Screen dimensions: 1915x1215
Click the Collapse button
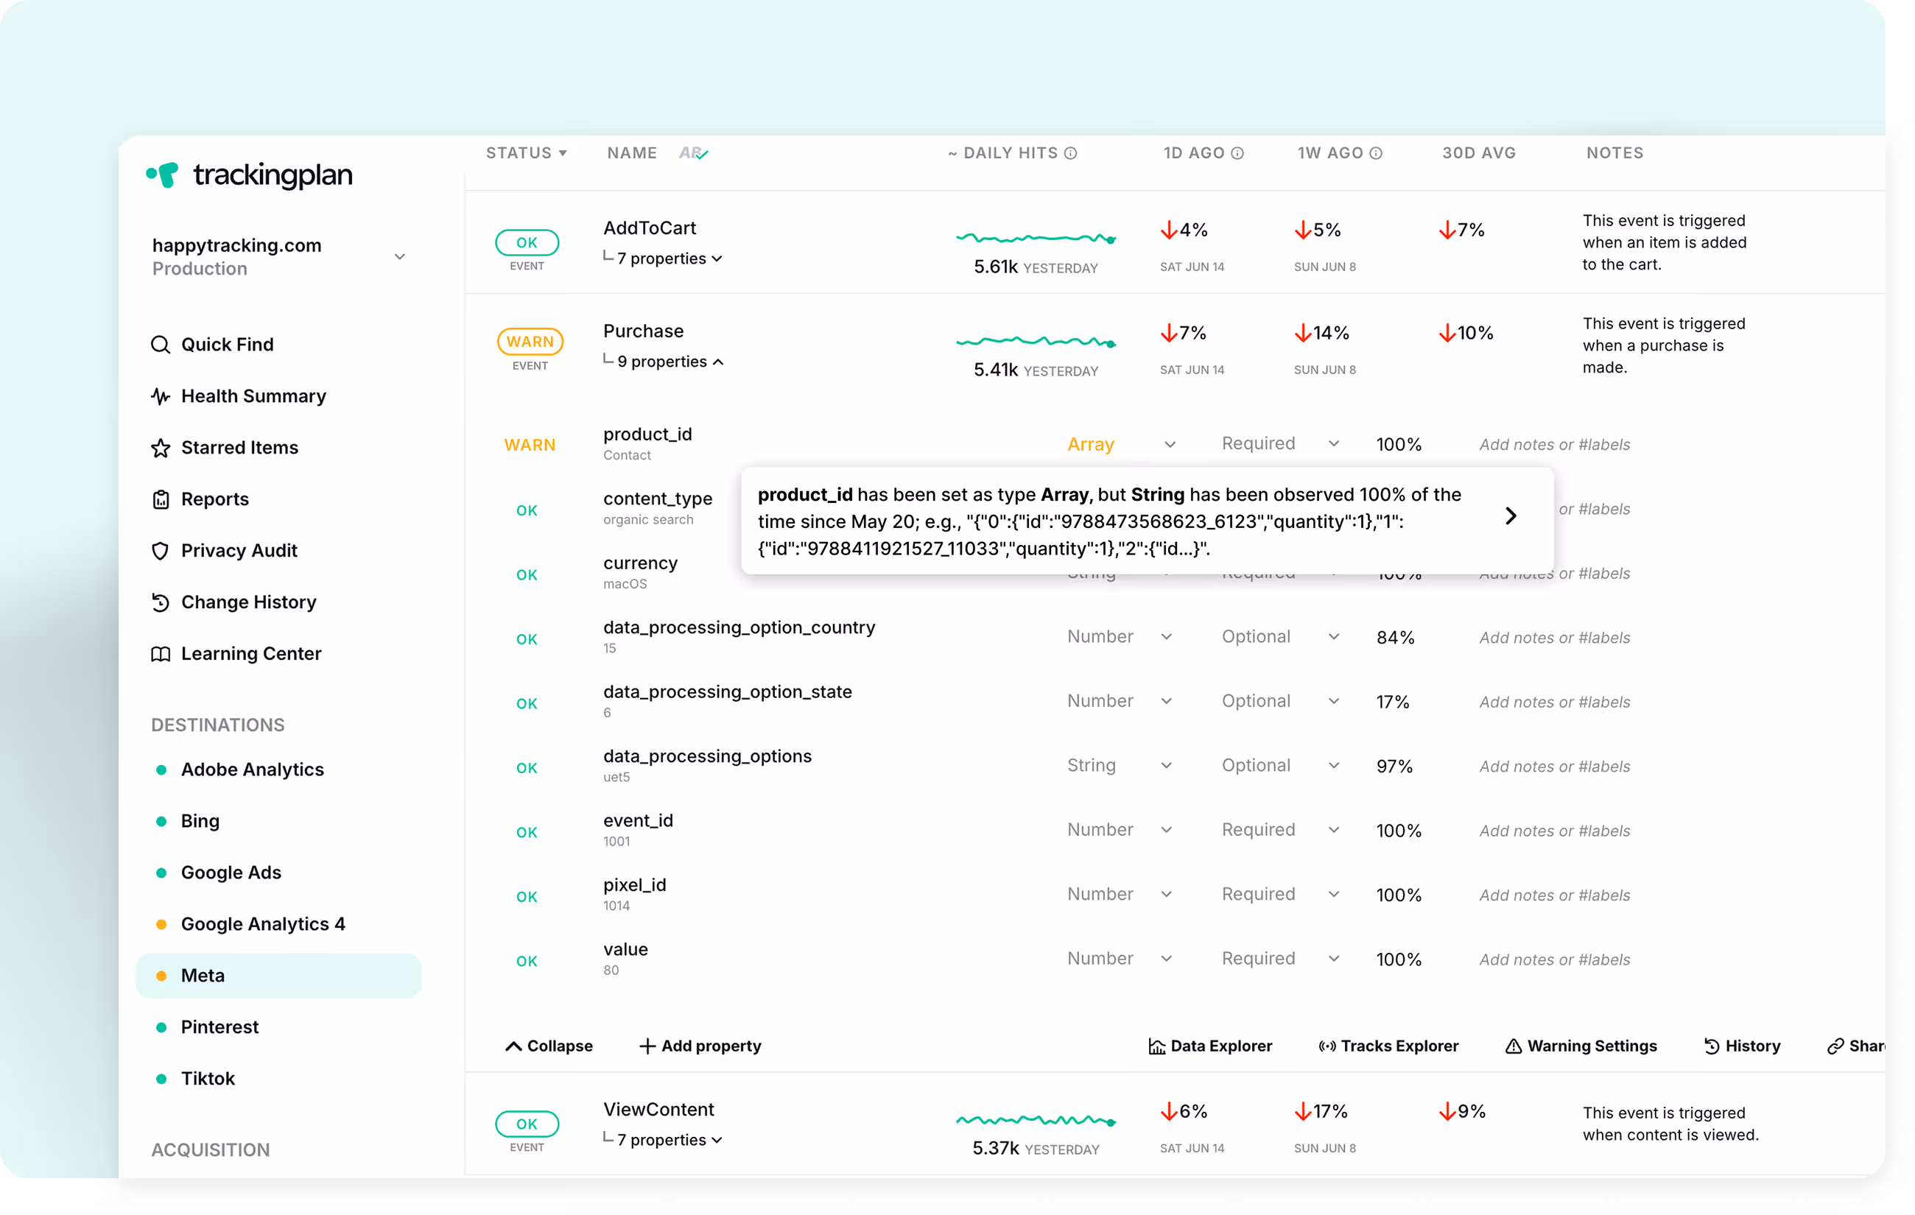point(549,1046)
